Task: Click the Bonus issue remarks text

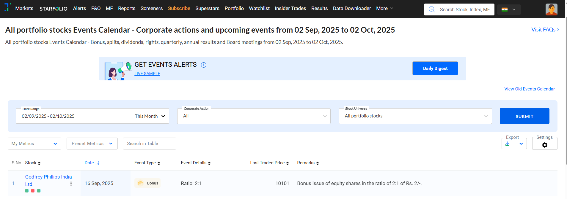Action: point(359,183)
